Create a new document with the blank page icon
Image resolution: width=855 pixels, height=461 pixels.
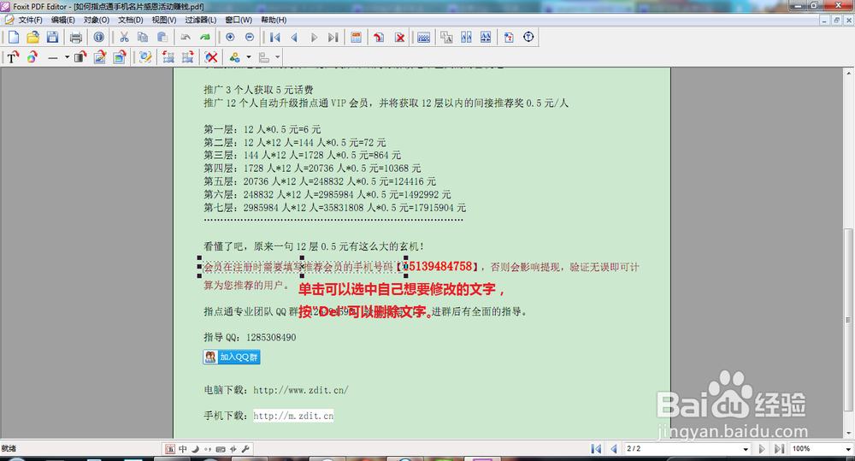[13, 37]
